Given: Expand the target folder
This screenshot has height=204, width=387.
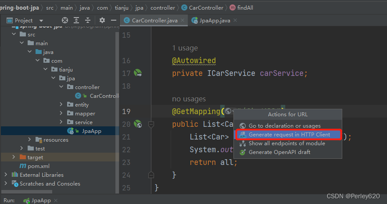Looking at the screenshot, I should (x=14, y=157).
